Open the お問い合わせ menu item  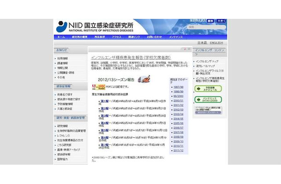tap(154, 37)
